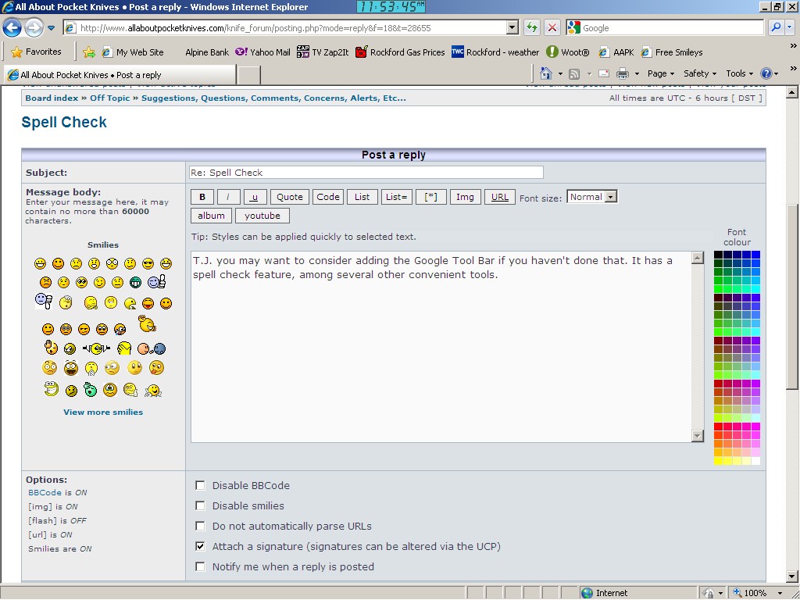Screen dimensions: 800x600
Task: Click the youtube button
Action: (262, 216)
